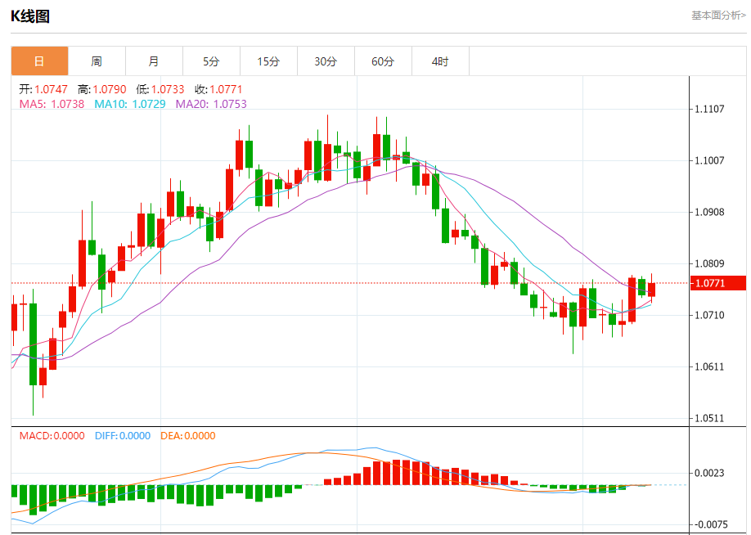Open the 4时 interval tab
Viewport: 751px width, 535px height.
(440, 61)
